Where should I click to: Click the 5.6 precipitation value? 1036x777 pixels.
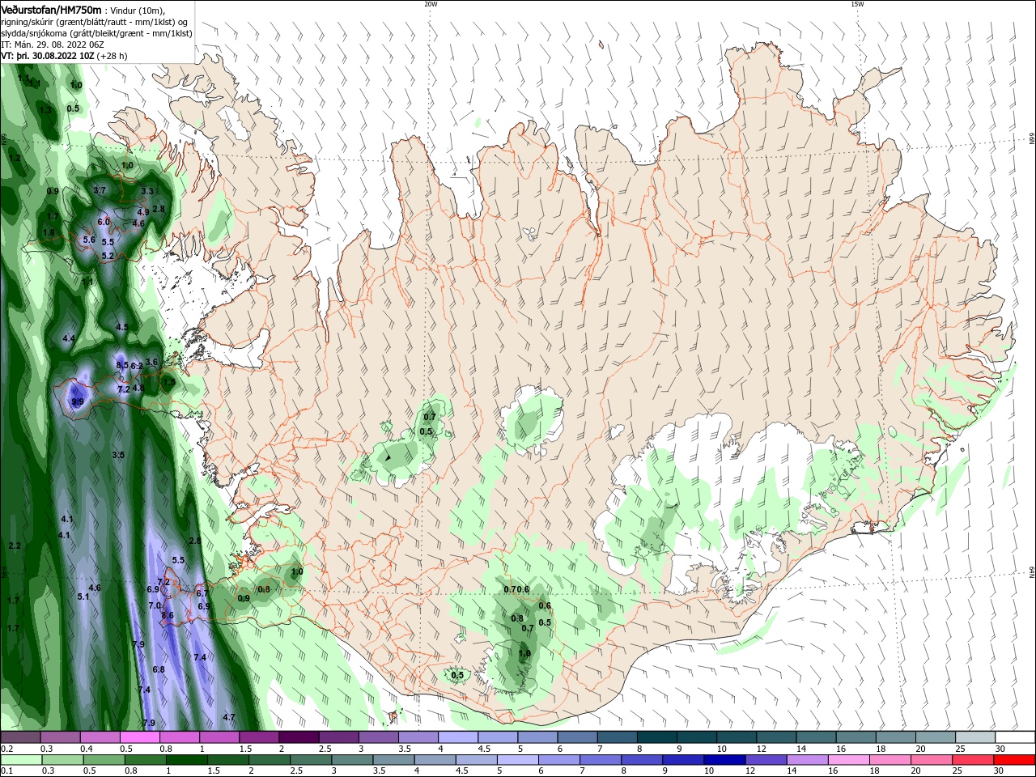(89, 240)
